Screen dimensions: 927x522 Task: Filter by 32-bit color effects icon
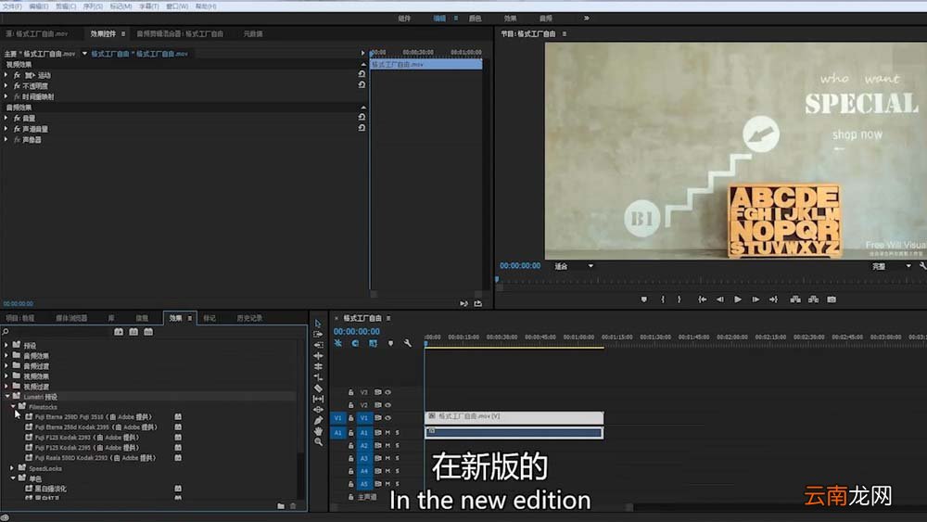tap(133, 332)
